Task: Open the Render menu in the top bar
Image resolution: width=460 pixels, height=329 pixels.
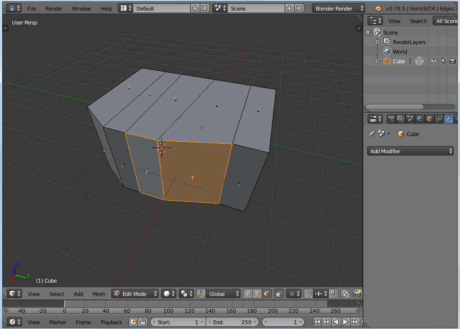Action: pos(54,8)
